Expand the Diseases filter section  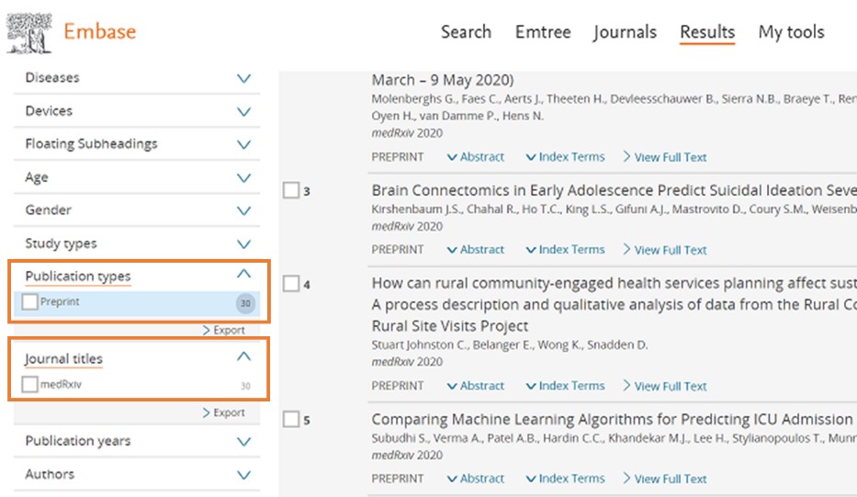tap(243, 78)
